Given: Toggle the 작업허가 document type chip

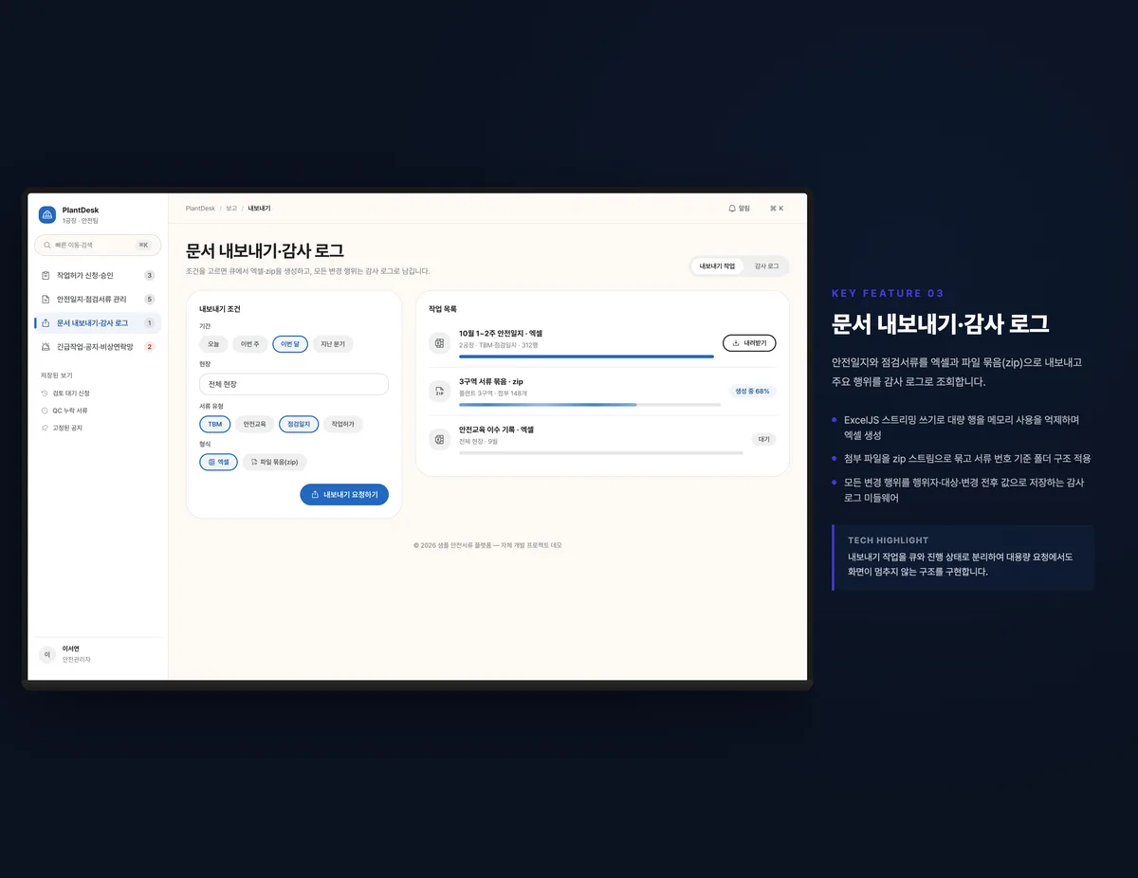Looking at the screenshot, I should pos(342,424).
